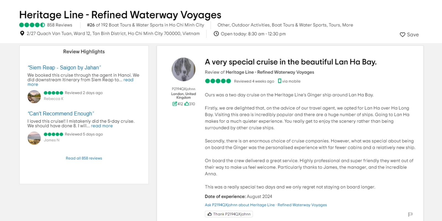The height and width of the screenshot is (221, 442).
Task: Click the overall rating bubbles beside 858 Reviews
Action: pyautogui.click(x=32, y=25)
